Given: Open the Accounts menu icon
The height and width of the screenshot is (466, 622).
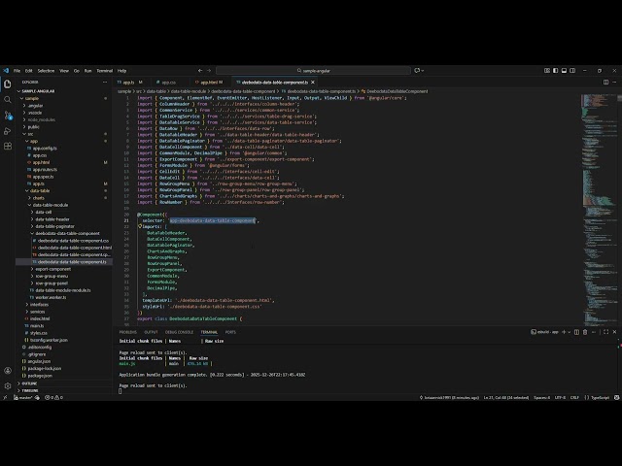Looking at the screenshot, I should pos(8,371).
